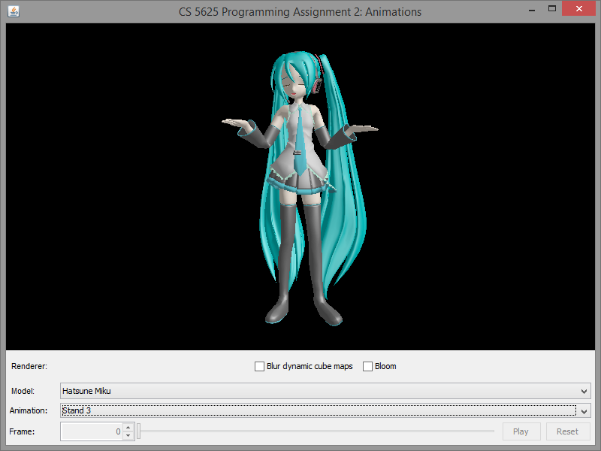Viewport: 601px width, 451px height.
Task: Expand the Model dropdown arrow
Action: tap(584, 391)
